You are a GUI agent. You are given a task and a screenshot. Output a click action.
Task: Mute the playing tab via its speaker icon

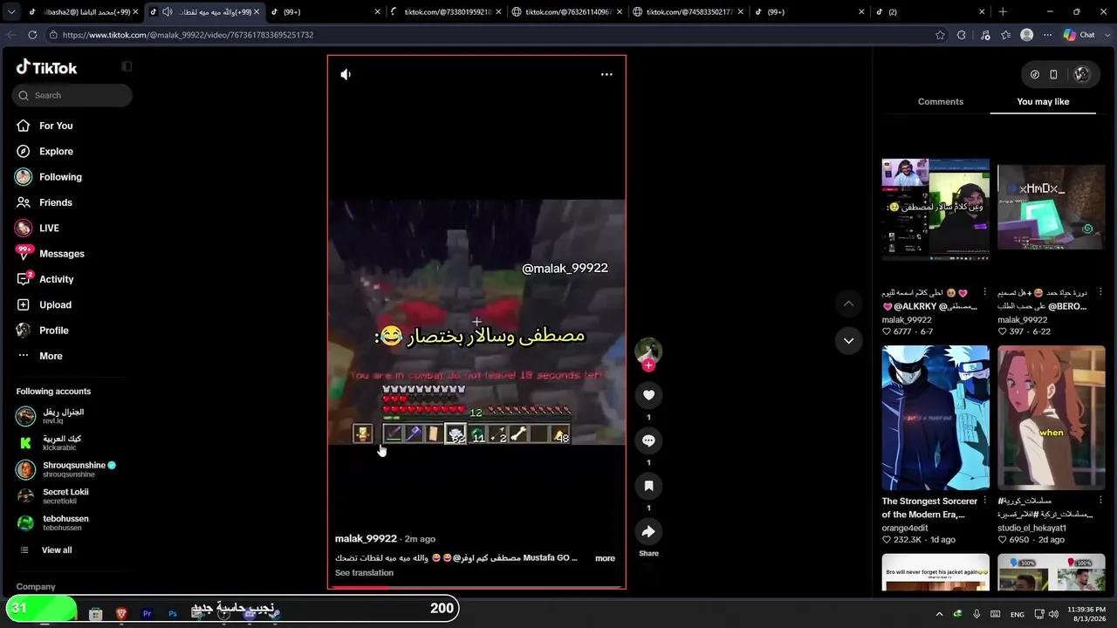(x=168, y=12)
